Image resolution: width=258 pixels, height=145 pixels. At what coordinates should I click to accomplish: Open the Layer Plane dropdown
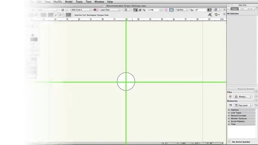coord(110,10)
